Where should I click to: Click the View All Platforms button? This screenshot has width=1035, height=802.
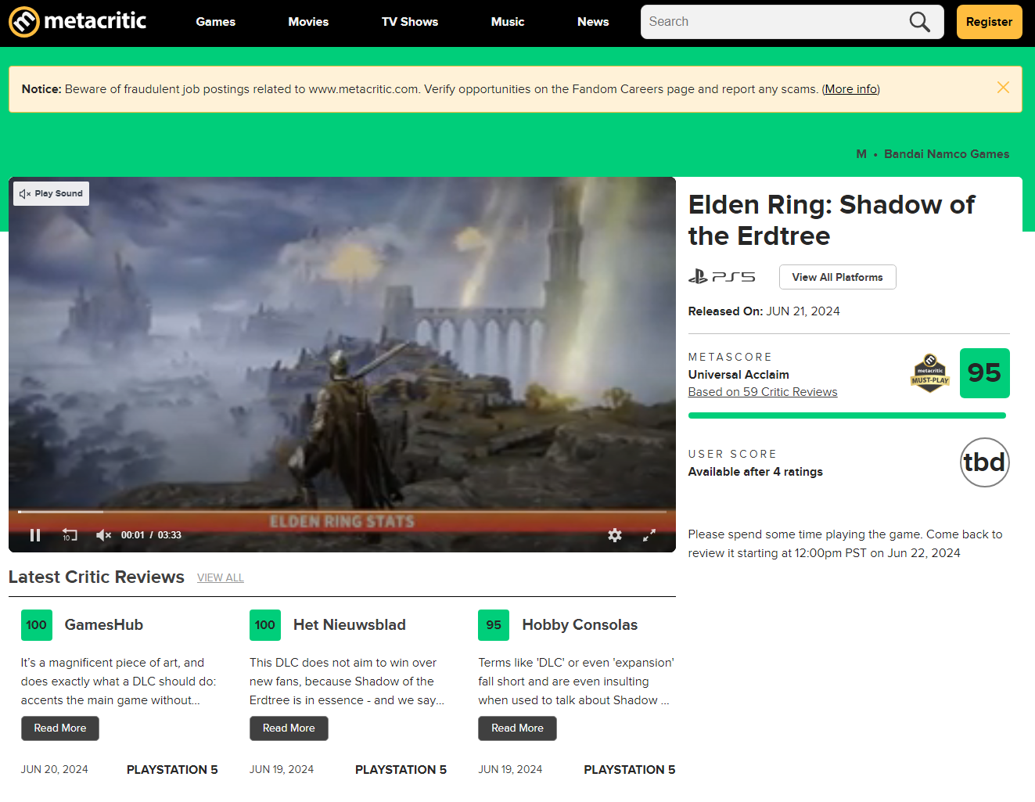(837, 277)
